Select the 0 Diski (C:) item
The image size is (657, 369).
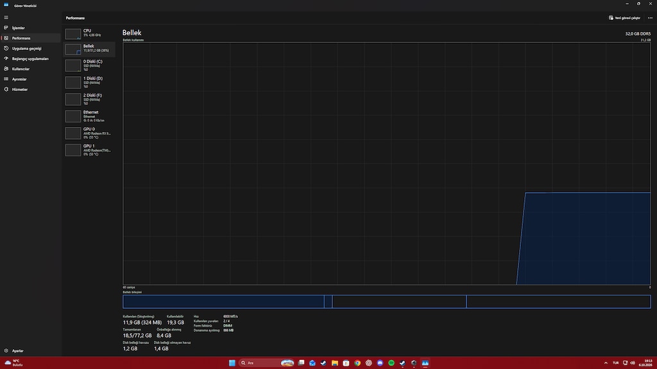(x=89, y=65)
